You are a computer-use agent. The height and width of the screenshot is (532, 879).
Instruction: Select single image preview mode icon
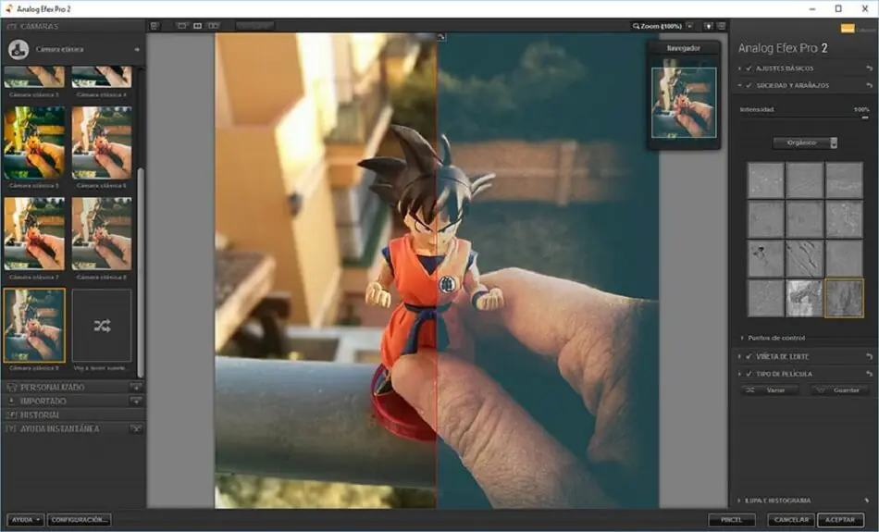coord(181,26)
